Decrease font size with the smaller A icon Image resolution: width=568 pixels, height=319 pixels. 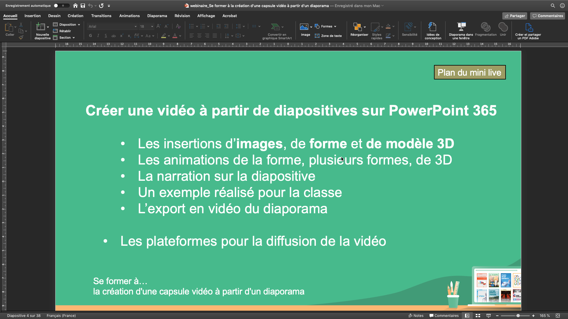pyautogui.click(x=166, y=26)
